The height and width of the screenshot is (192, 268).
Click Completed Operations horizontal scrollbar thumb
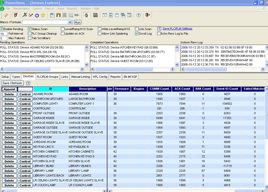coord(124,69)
